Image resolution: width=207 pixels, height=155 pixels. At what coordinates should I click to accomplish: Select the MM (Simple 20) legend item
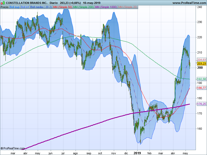[128, 7]
